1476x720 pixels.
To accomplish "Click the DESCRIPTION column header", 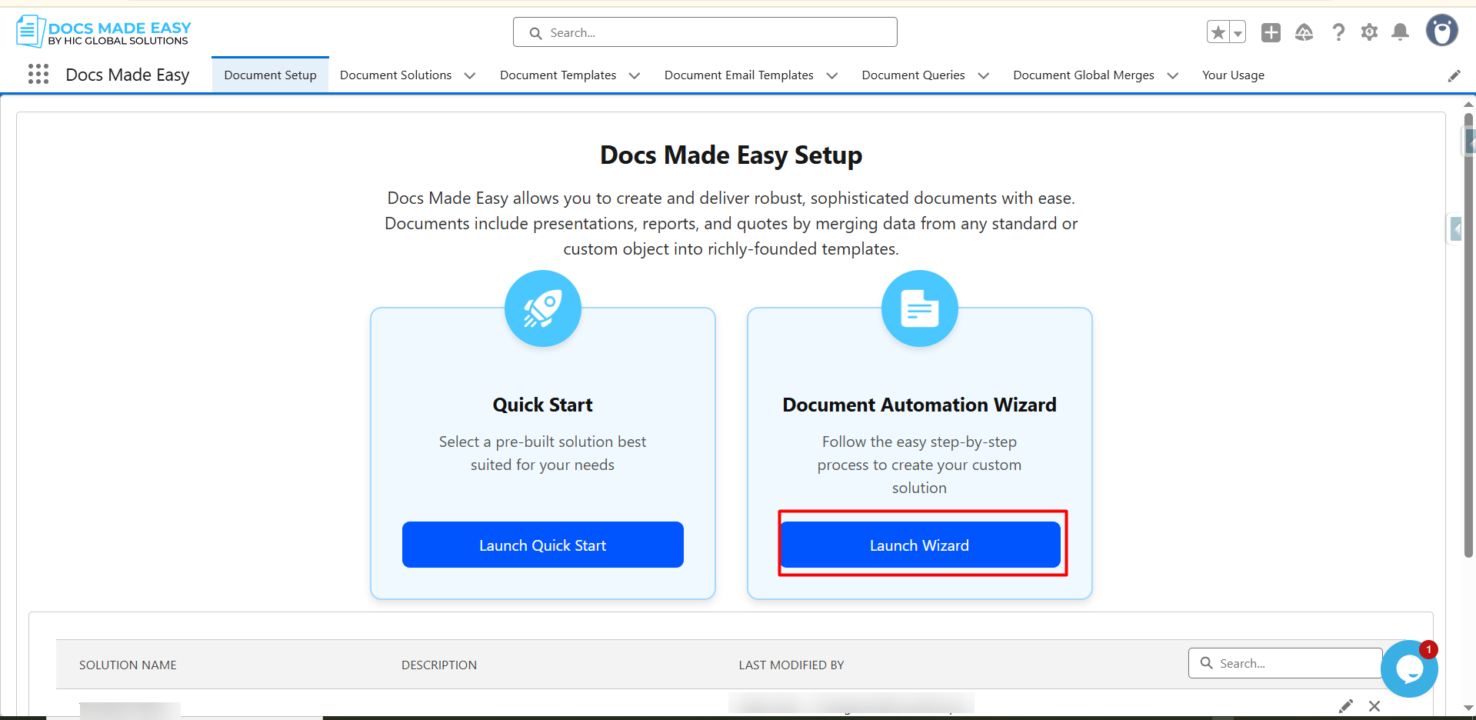I will (x=439, y=665).
